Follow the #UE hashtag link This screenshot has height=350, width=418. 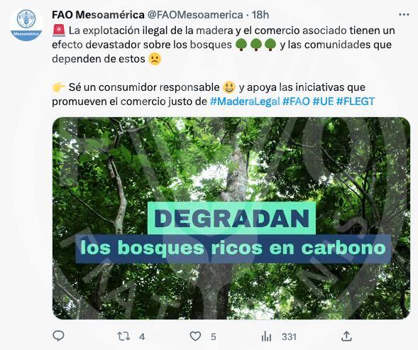pos(323,102)
